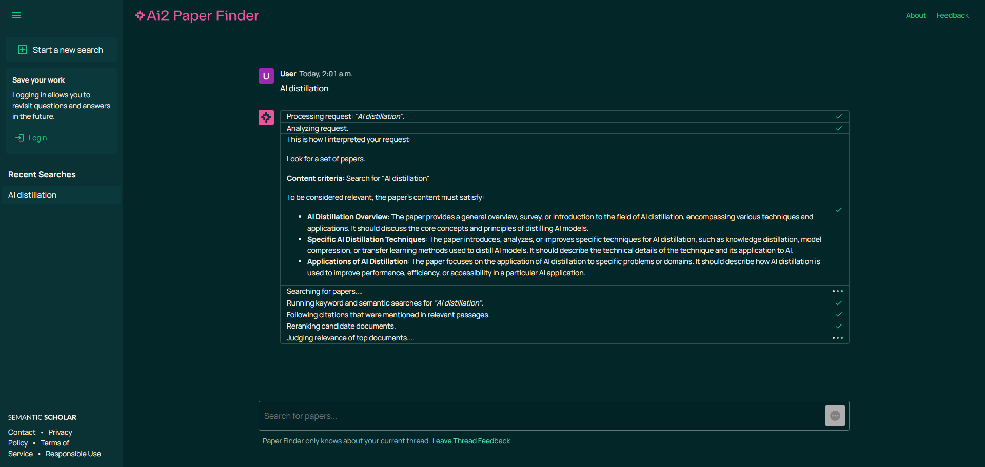
Task: Open the Privacy Policy link
Action: click(x=60, y=432)
